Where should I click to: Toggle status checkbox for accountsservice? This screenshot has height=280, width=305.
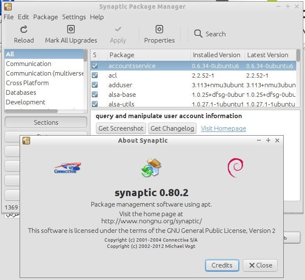95,66
